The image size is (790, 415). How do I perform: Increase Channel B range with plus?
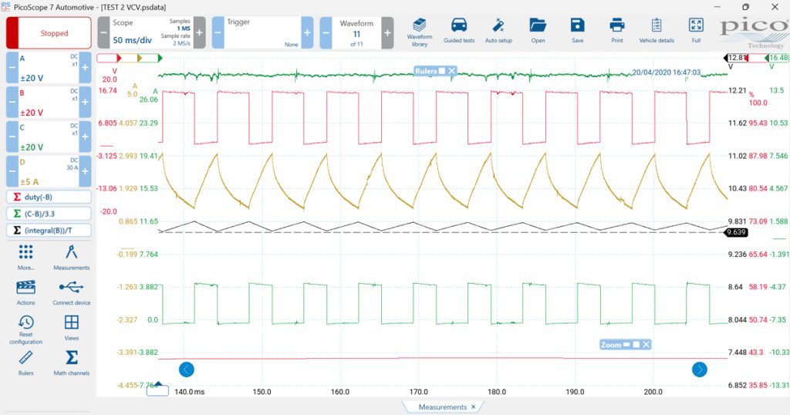(x=85, y=103)
